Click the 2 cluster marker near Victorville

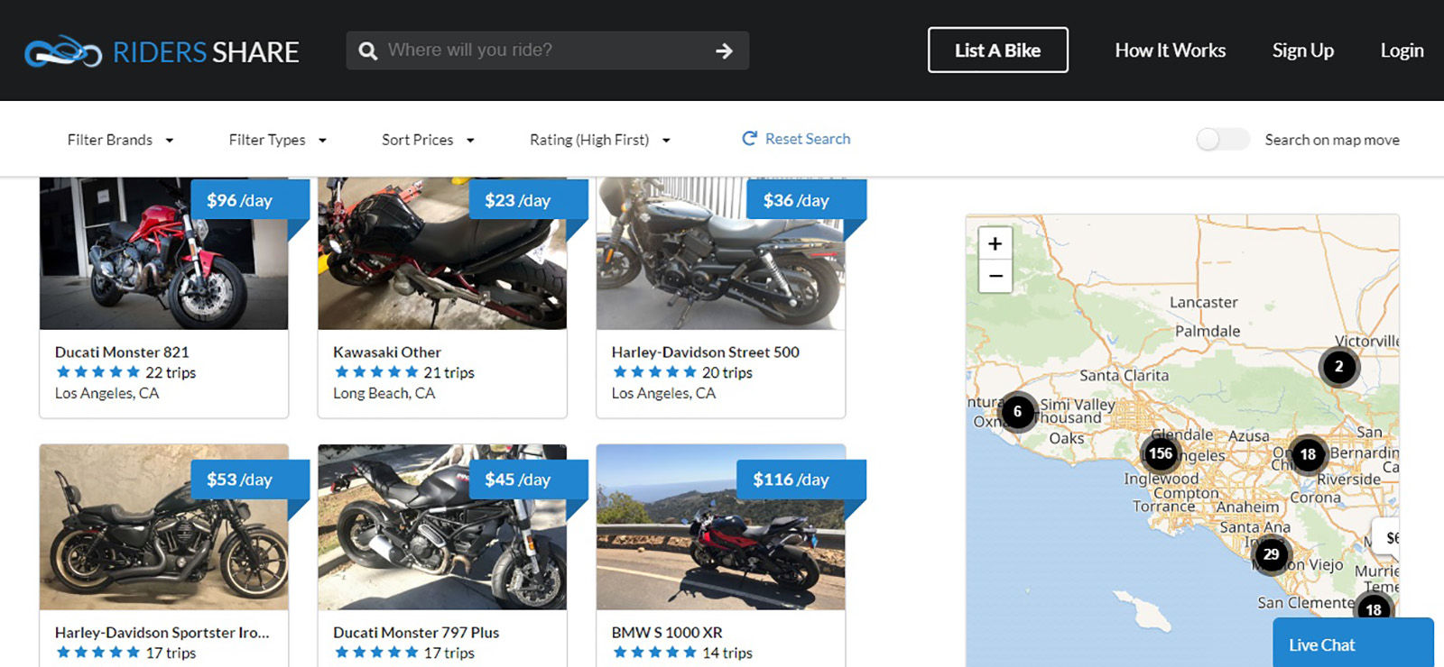coord(1338,366)
